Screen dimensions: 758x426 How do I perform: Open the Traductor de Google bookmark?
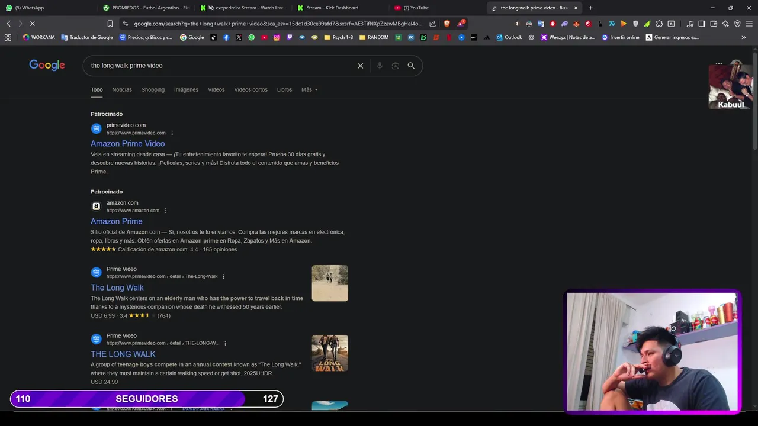pyautogui.click(x=86, y=37)
